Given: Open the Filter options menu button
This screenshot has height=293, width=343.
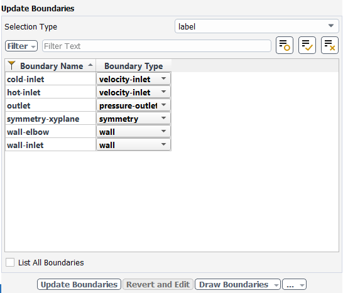Looking at the screenshot, I should (x=21, y=46).
